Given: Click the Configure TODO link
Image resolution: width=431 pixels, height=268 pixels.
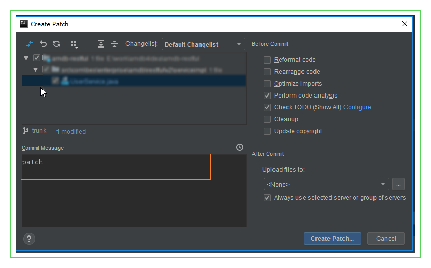Looking at the screenshot, I should [x=357, y=107].
